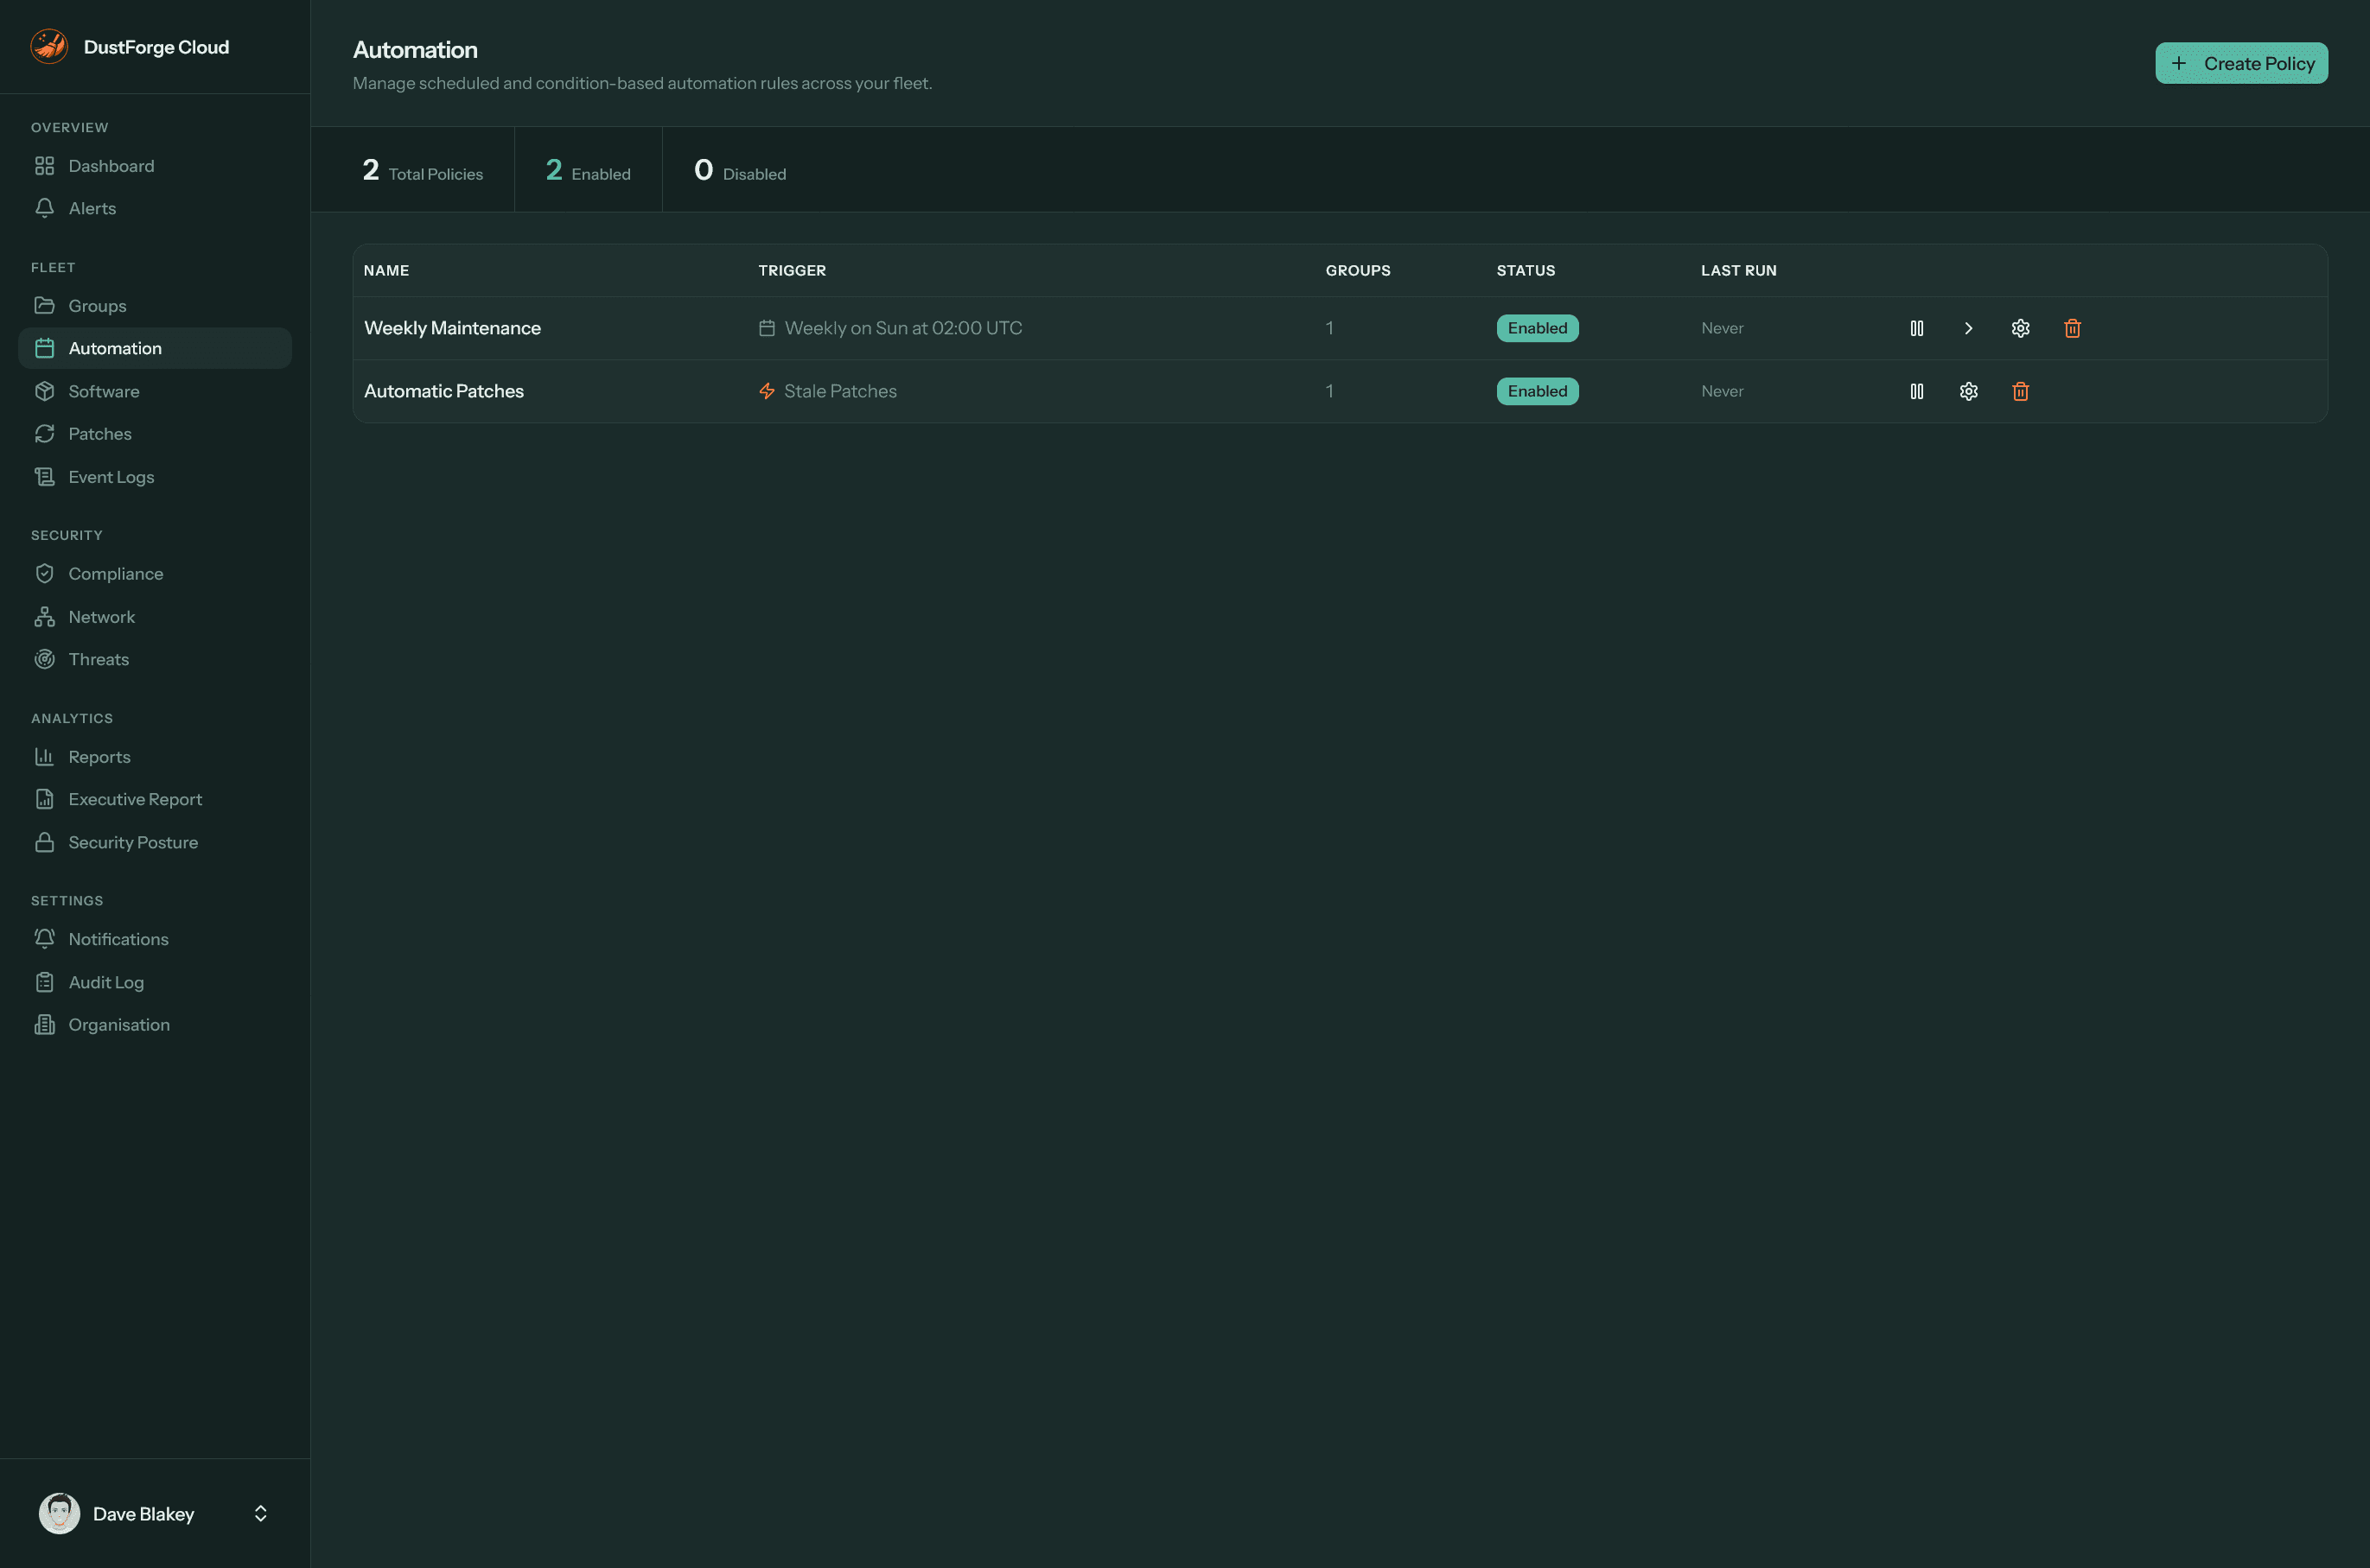This screenshot has height=1568, width=2370.
Task: Toggle the Enabled status on Weekly Maintenance
Action: pos(1538,328)
